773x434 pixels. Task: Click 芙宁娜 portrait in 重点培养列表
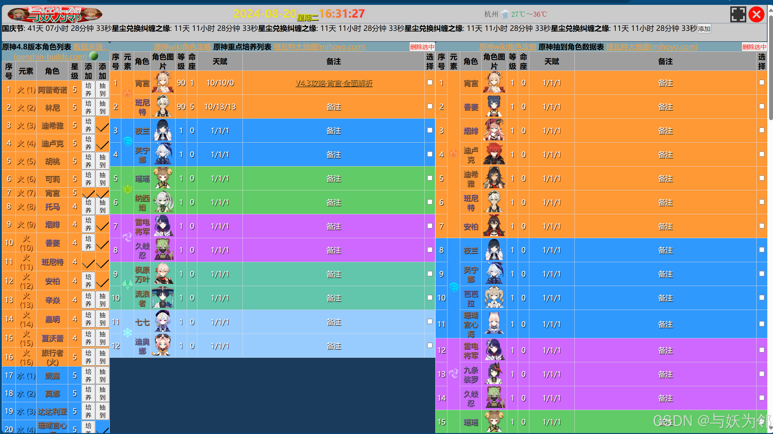pos(163,154)
